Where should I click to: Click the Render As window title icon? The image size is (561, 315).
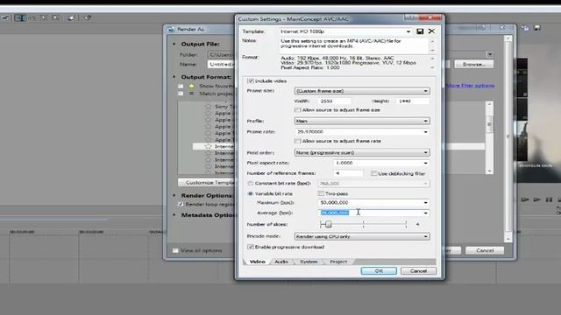pyautogui.click(x=171, y=29)
